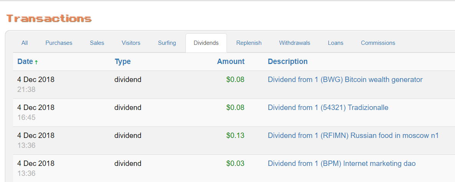This screenshot has width=455, height=182.
Task: Click the green sort arrow beside Date
Action: (36, 62)
